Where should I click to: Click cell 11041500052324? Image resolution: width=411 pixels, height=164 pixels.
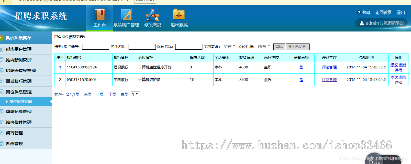tap(89, 67)
